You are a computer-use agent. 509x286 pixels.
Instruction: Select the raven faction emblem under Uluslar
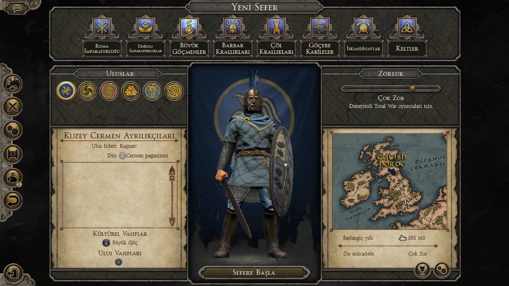66,91
